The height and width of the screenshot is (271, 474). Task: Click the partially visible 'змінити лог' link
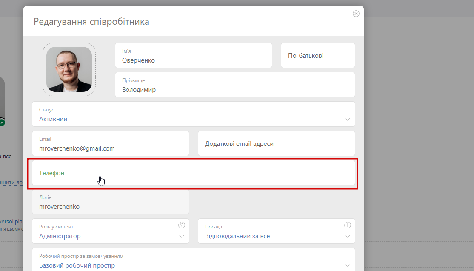[x=11, y=182]
